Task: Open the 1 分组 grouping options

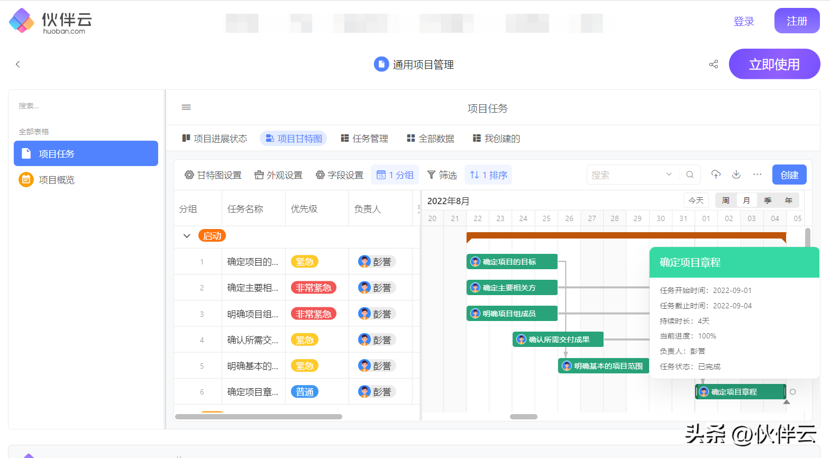Action: (395, 175)
